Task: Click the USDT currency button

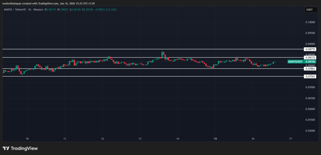Action: [x=310, y=10]
